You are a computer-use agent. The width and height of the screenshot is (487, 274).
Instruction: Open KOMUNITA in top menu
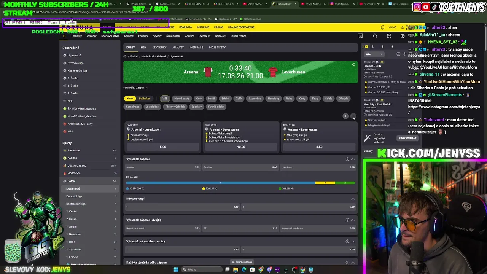[186, 27]
